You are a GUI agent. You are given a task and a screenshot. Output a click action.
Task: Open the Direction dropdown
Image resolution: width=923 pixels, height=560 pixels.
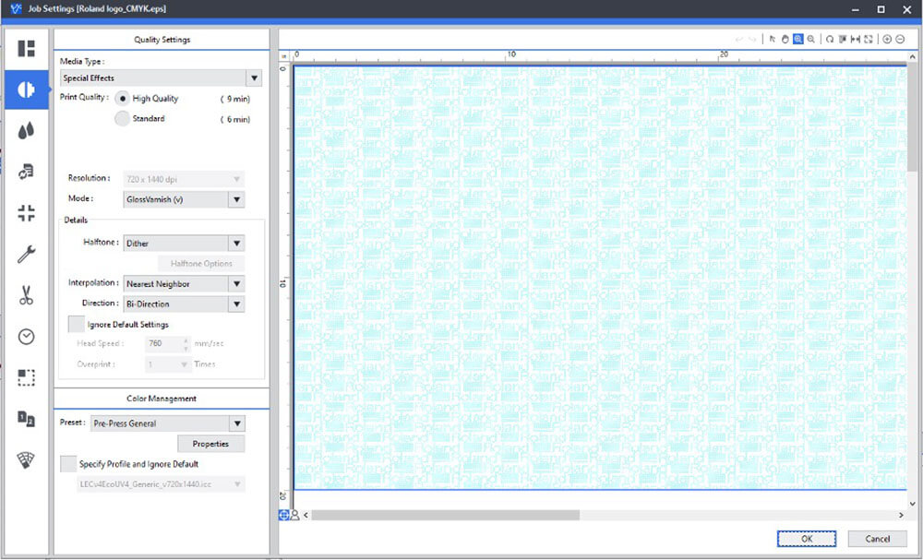click(x=184, y=304)
